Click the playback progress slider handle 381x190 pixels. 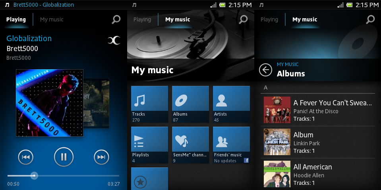[34, 175]
